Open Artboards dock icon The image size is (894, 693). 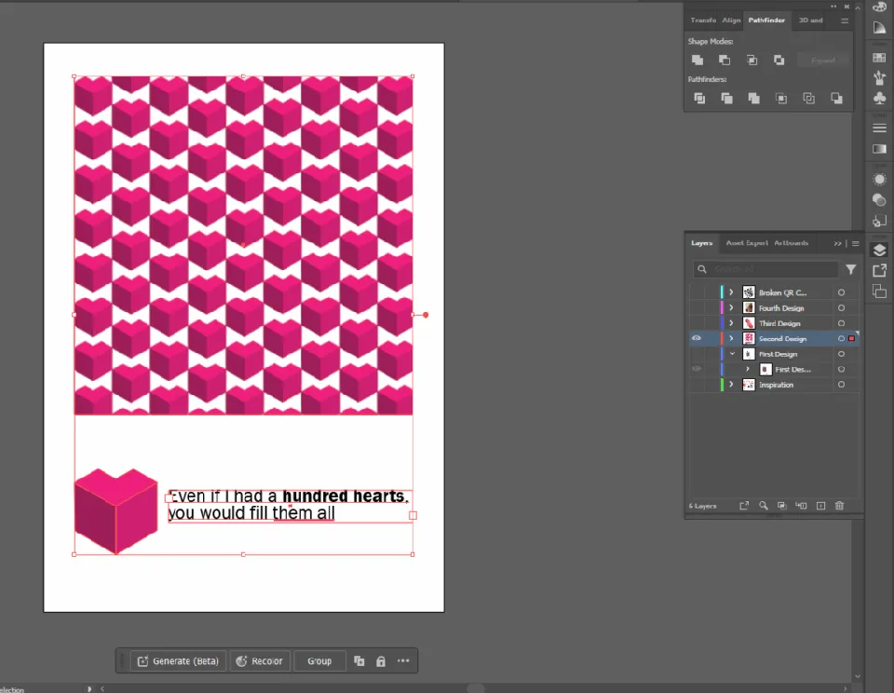click(879, 292)
